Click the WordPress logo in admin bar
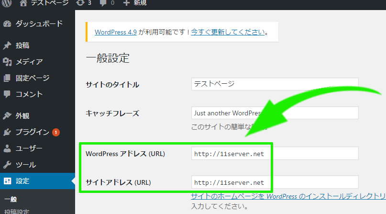386x214 pixels. (7, 3)
